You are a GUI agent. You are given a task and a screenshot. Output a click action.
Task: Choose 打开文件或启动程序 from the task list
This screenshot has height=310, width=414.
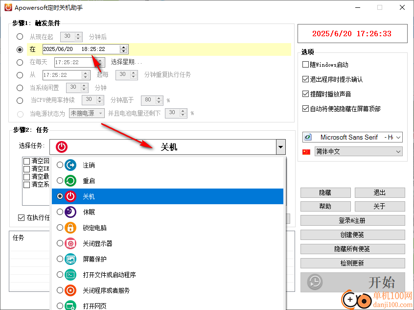point(167,275)
